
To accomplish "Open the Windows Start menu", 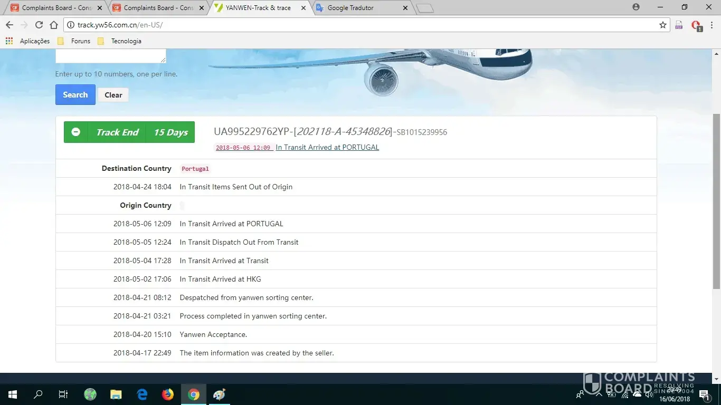I will pos(13,394).
